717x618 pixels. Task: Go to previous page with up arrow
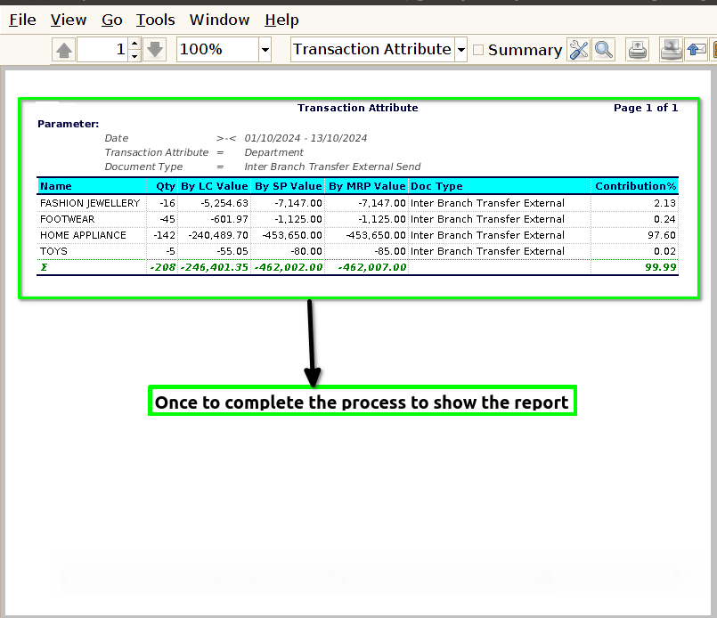[x=64, y=50]
